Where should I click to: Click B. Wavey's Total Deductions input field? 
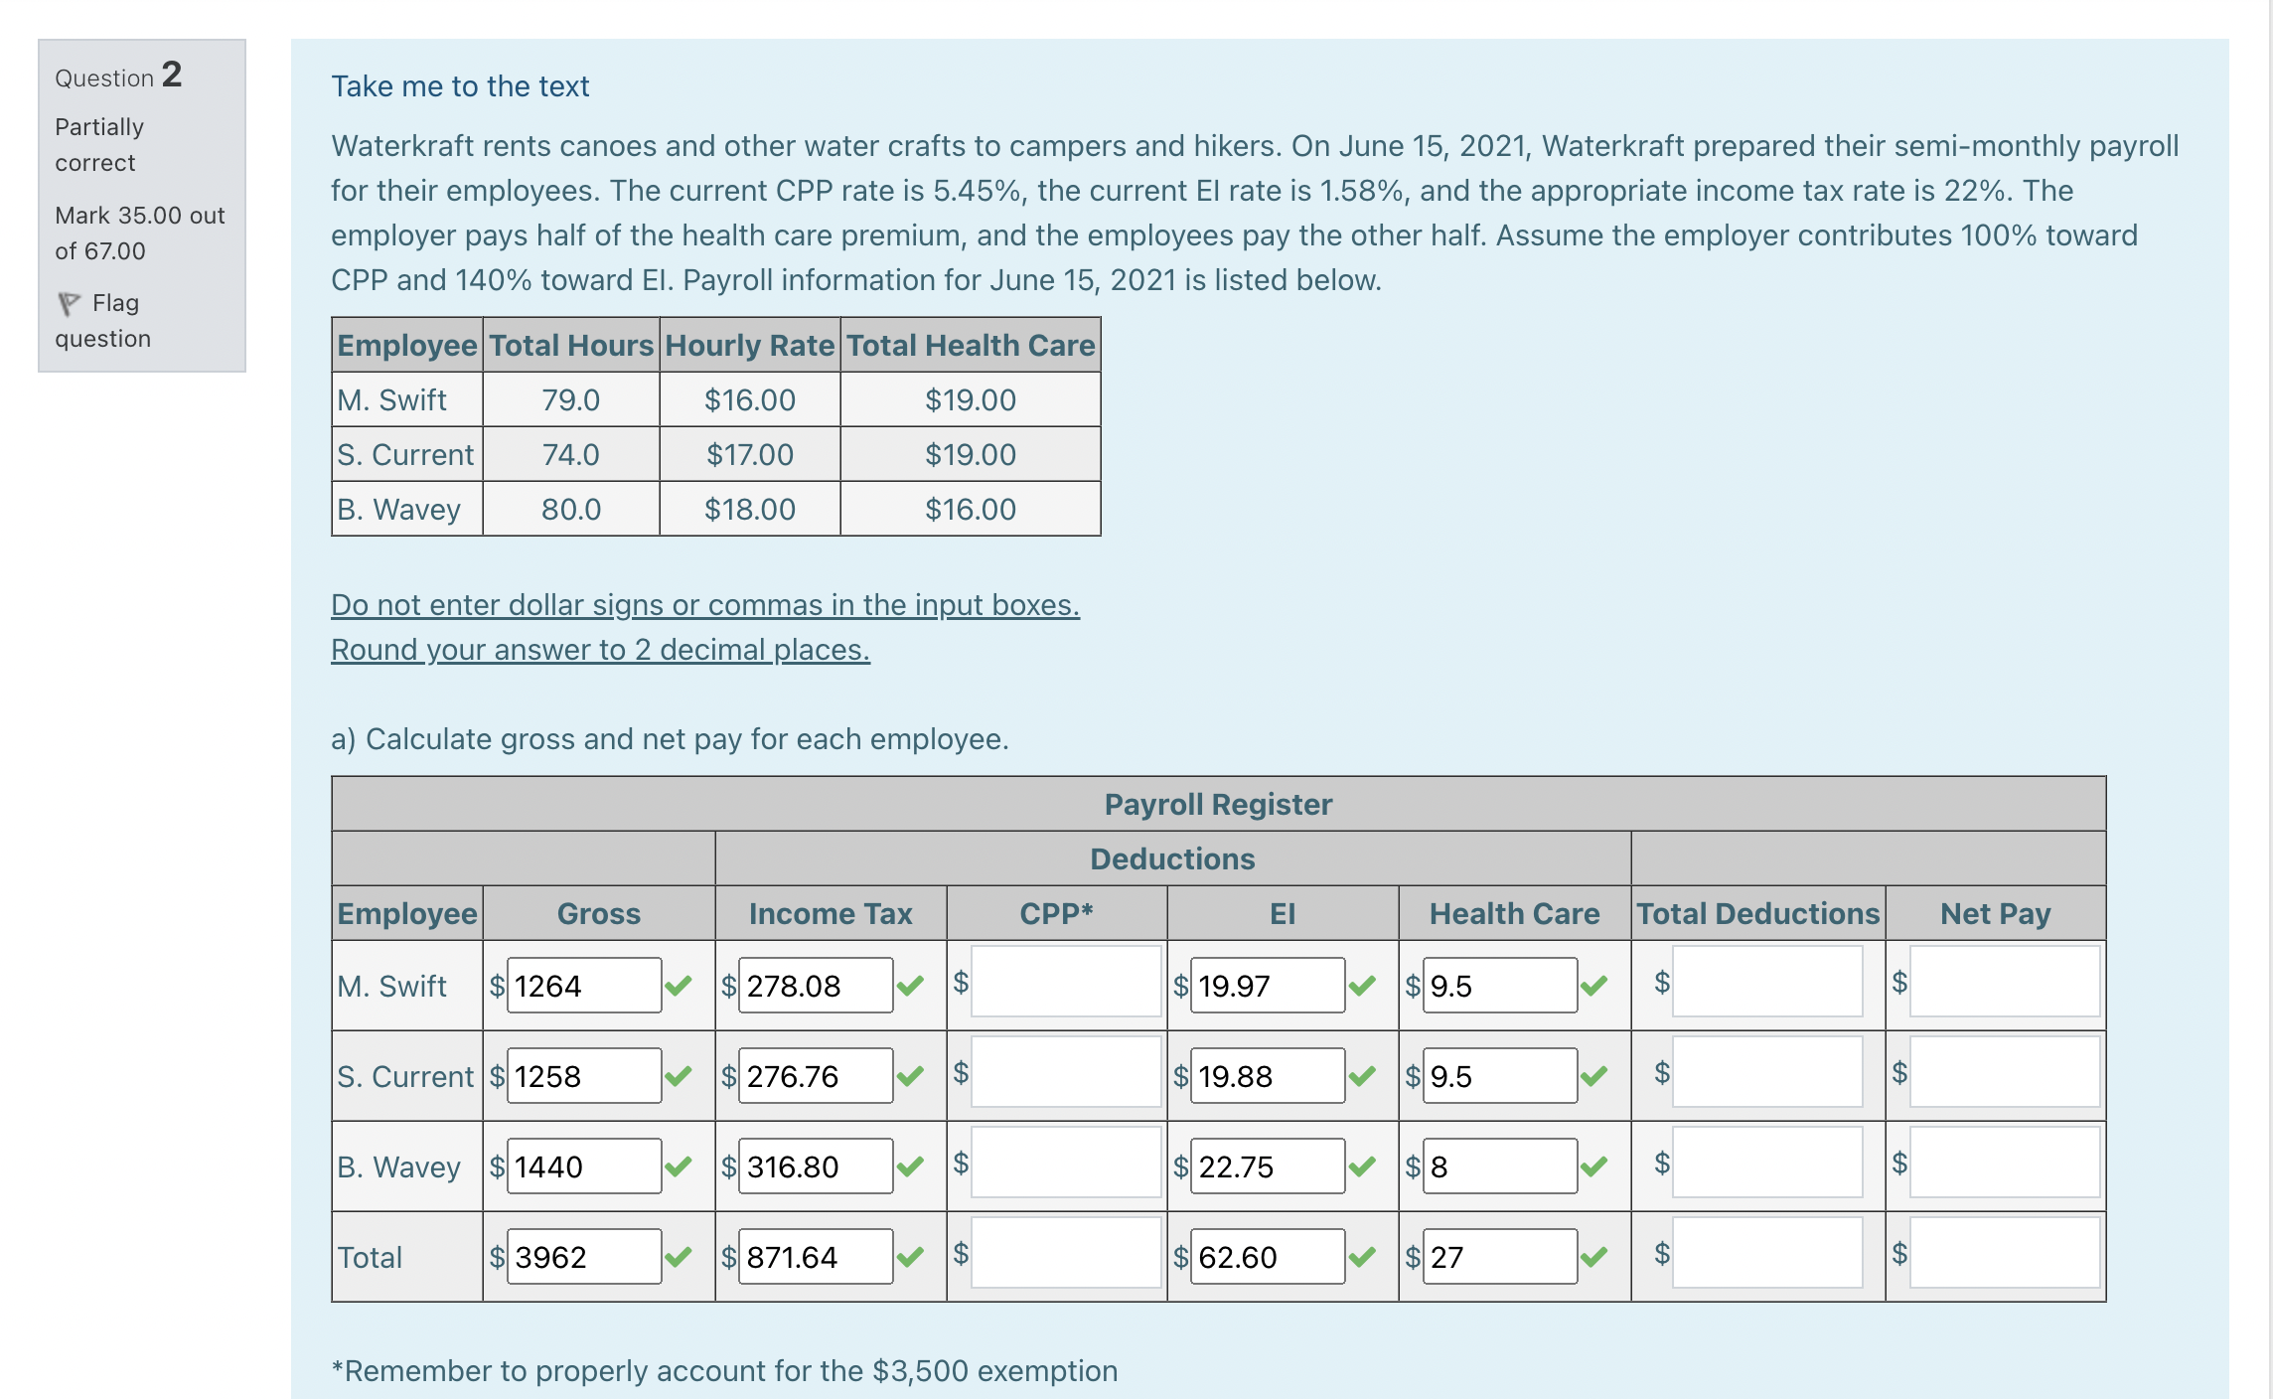click(x=1766, y=1163)
